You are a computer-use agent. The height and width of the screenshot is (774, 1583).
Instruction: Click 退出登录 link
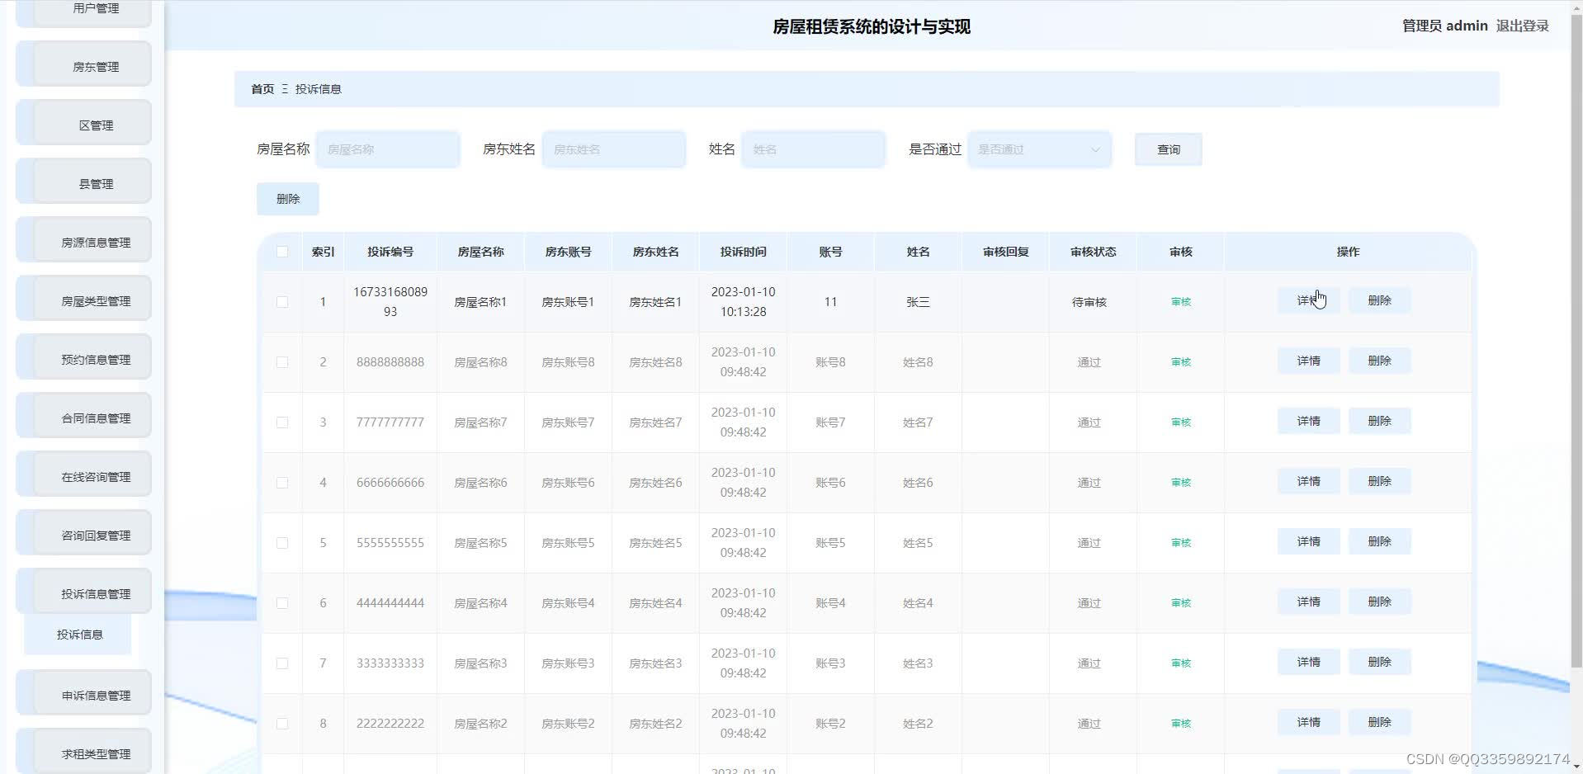pos(1522,26)
